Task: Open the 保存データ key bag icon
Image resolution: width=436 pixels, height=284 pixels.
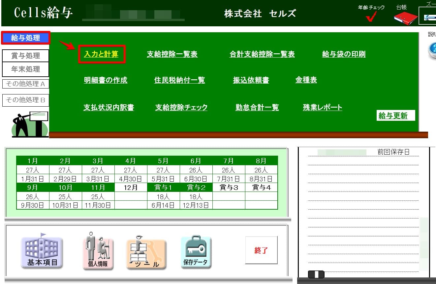Action: pos(196,252)
